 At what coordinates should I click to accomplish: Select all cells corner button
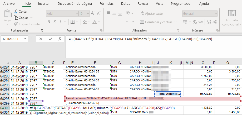coord(5,63)
